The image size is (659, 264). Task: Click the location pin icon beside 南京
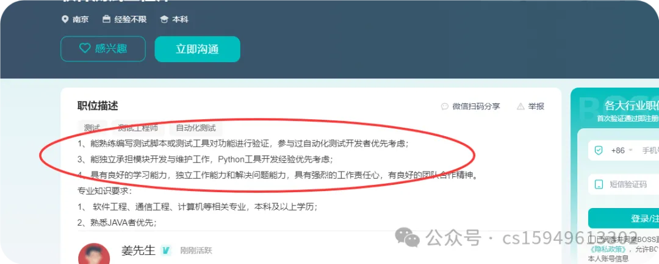click(x=65, y=19)
